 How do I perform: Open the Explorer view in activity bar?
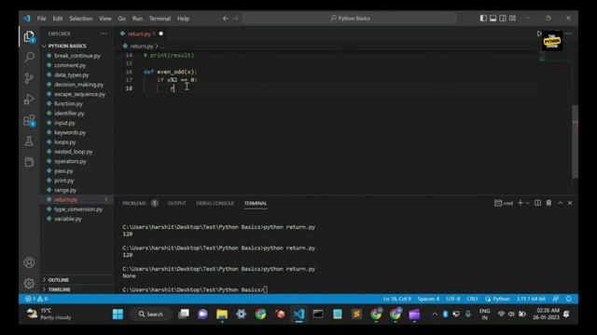pyautogui.click(x=29, y=37)
